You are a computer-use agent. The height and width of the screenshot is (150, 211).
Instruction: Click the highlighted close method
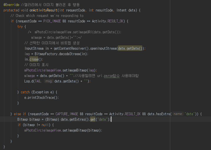pos(34,59)
